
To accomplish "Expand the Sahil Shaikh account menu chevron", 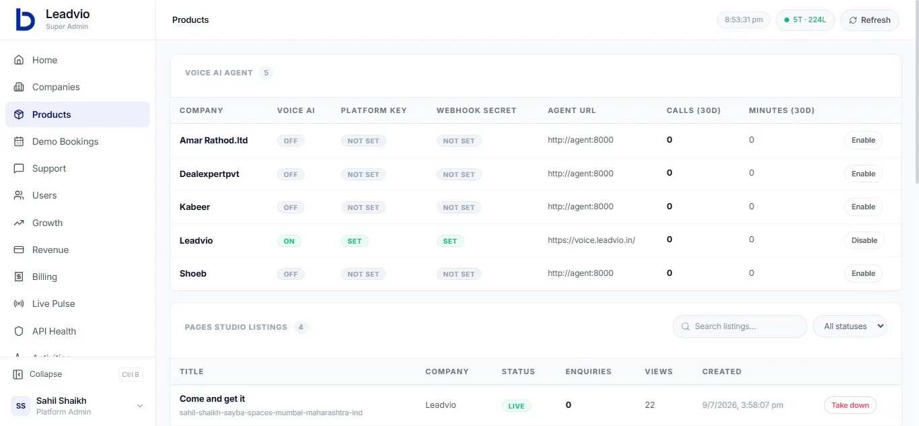I will coord(140,406).
